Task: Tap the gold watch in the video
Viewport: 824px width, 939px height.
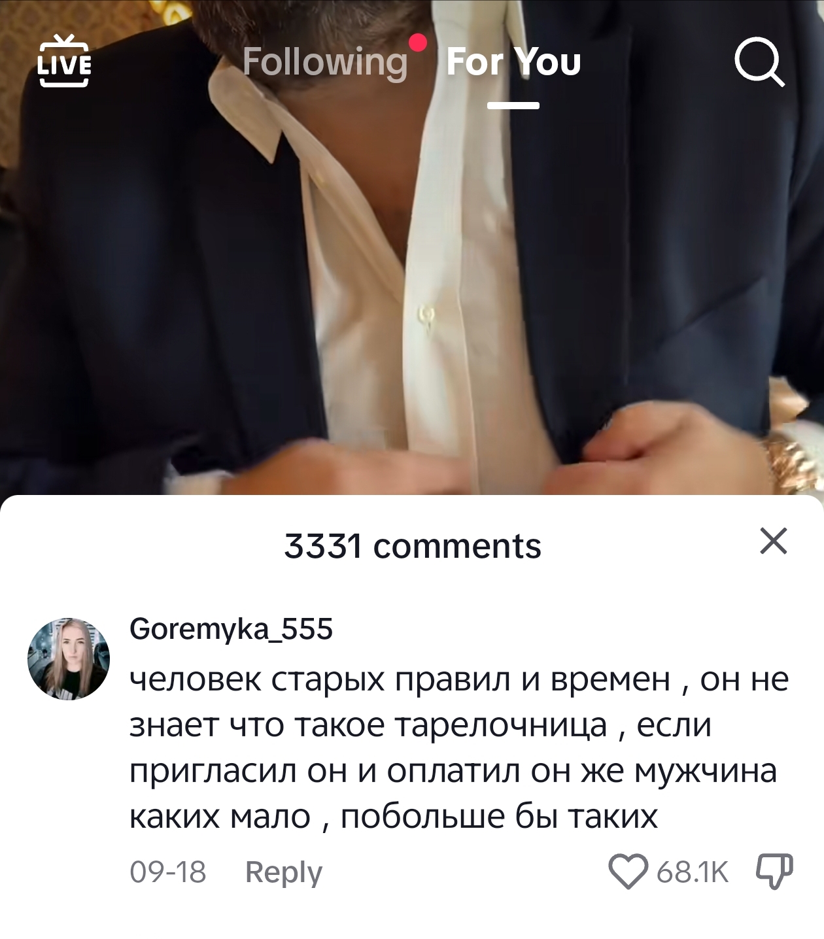Action: pyautogui.click(x=793, y=458)
